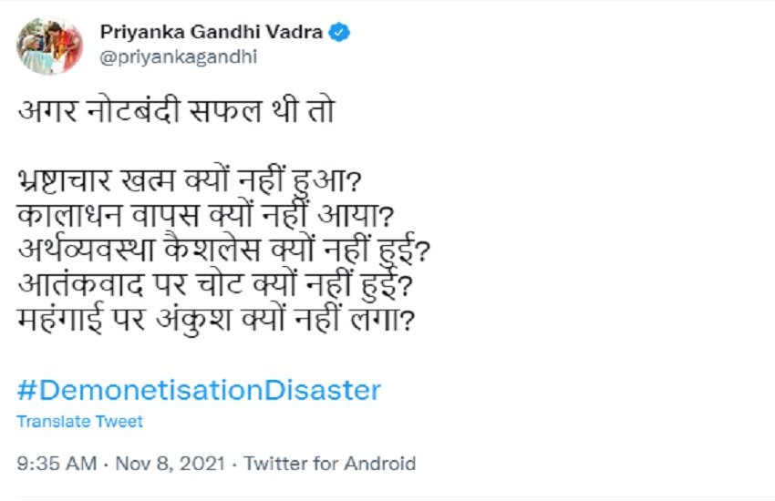Image resolution: width=775 pixels, height=501 pixels.
Task: Open the Priyanka Gandhi Vadra display name
Action: (211, 33)
